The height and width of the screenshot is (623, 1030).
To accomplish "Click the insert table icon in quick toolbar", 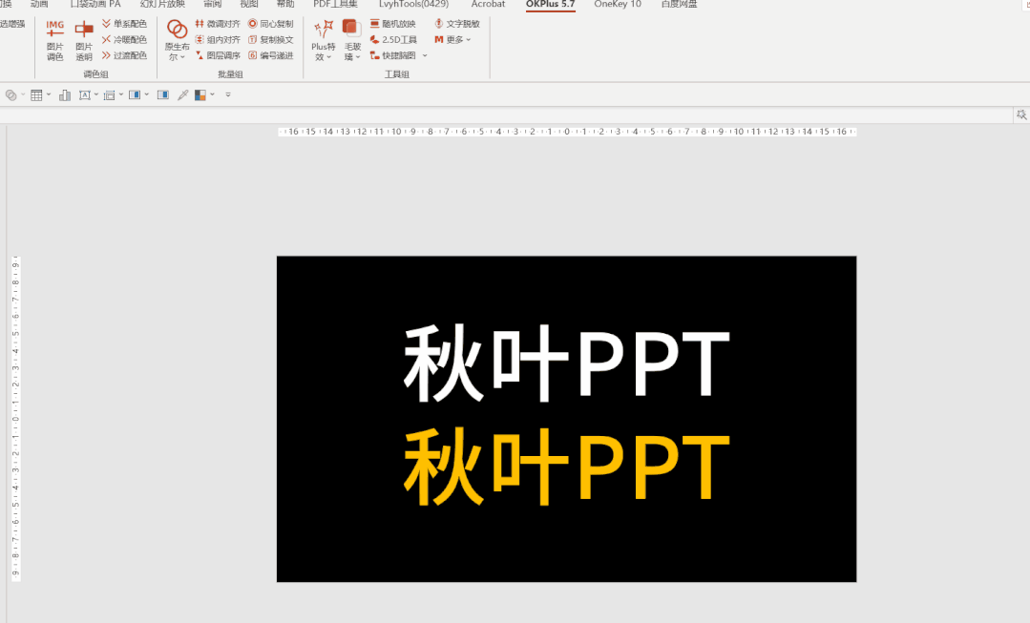I will pos(37,95).
